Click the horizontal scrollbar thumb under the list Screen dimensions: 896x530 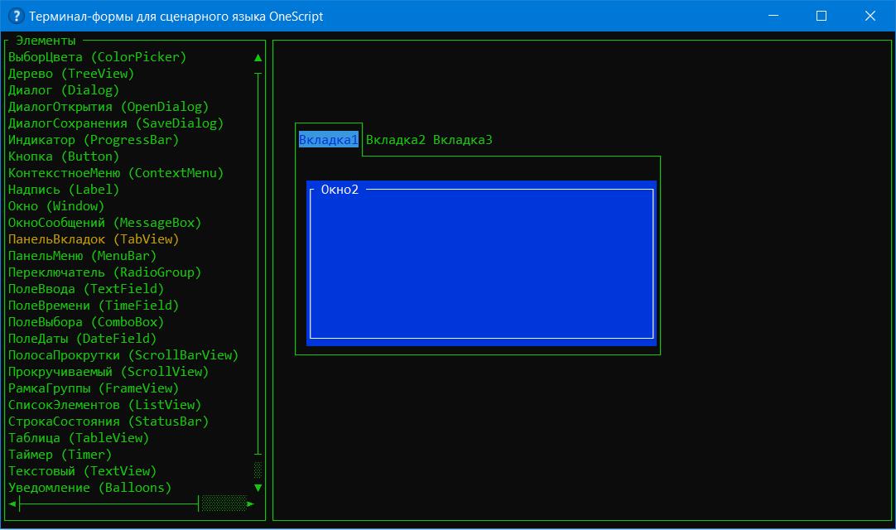tap(224, 503)
